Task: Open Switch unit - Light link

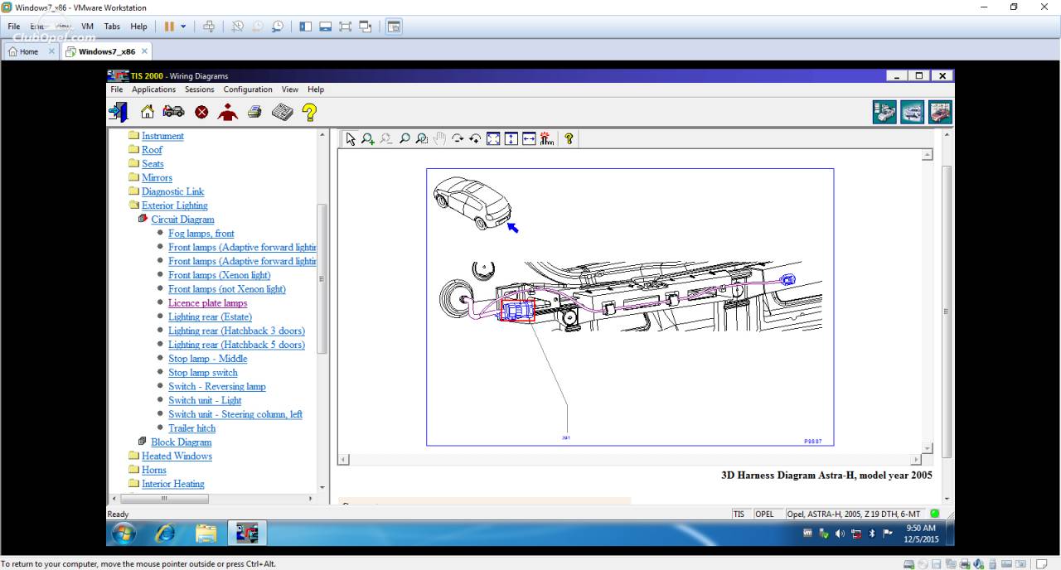Action: pos(206,401)
